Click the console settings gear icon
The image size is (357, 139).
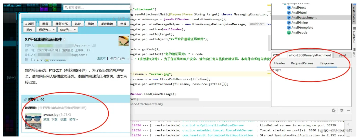(x=342, y=110)
